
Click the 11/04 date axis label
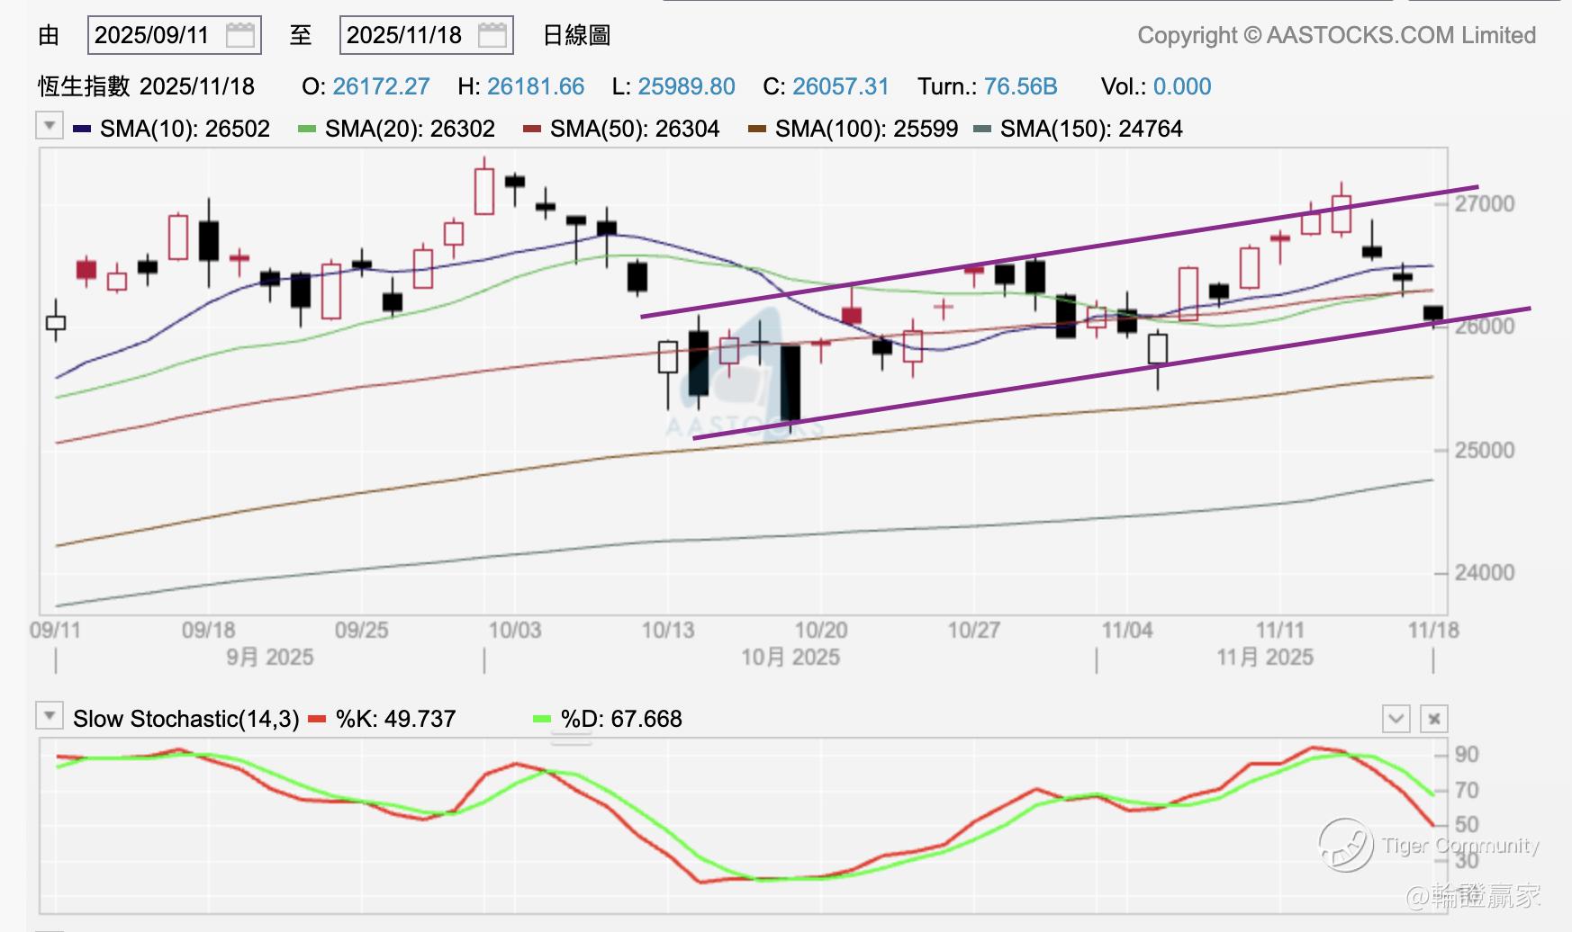pos(1127,630)
